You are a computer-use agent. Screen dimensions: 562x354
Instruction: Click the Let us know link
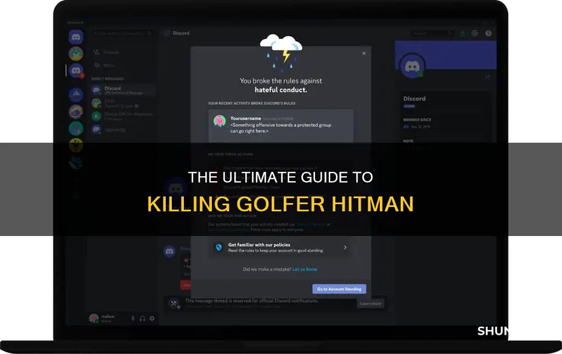click(305, 269)
